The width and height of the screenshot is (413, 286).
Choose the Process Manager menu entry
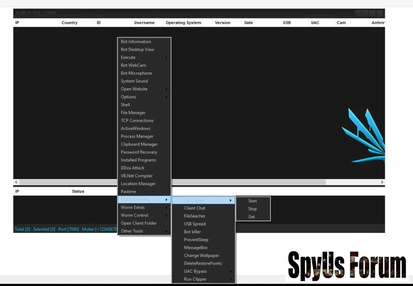click(x=137, y=136)
